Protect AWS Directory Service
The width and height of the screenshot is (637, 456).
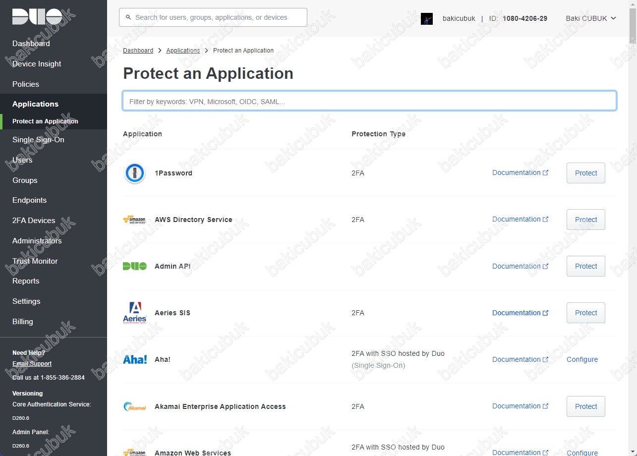pyautogui.click(x=586, y=220)
